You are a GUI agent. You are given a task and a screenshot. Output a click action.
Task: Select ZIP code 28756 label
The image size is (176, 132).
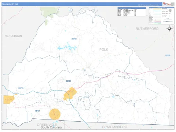click(74, 39)
